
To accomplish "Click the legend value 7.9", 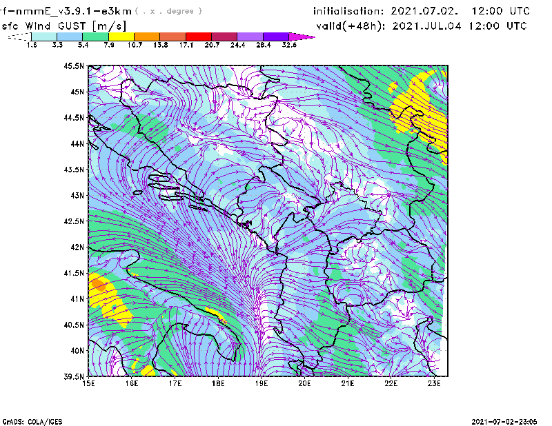I will coord(109,45).
